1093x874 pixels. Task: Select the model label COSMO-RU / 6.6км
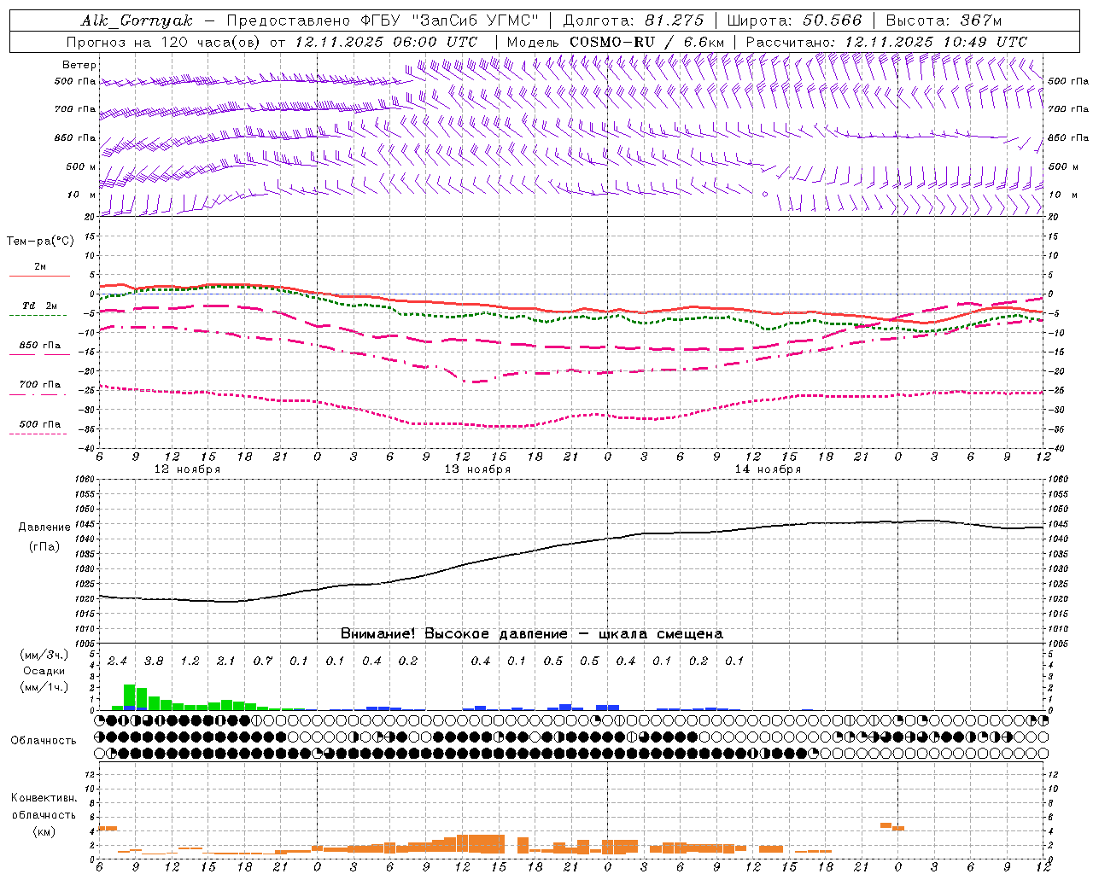tap(646, 42)
